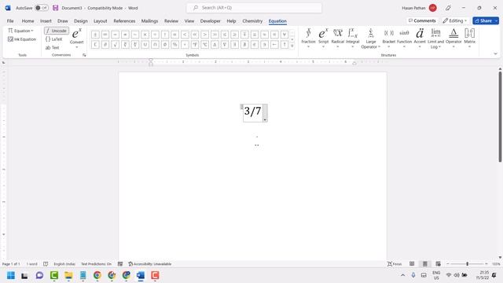The image size is (503, 283).
Task: Collapse the ribbon with chevron
Action: 495,54
